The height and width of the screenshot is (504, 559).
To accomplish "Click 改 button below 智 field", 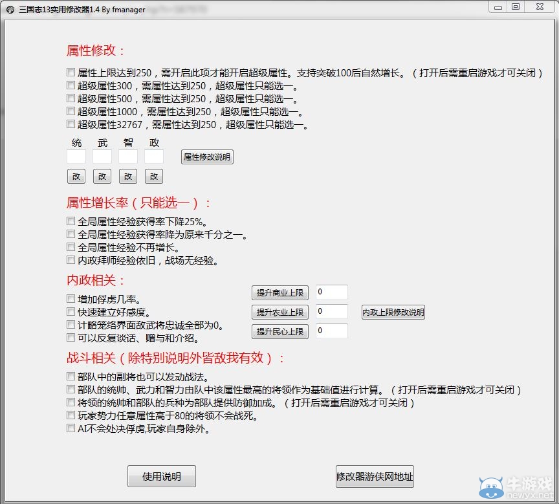I will [128, 176].
